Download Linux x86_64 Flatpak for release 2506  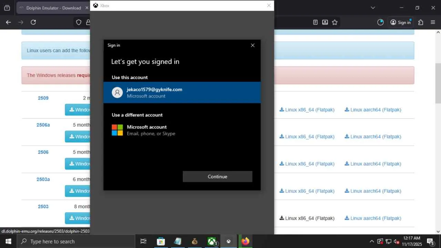(307, 164)
